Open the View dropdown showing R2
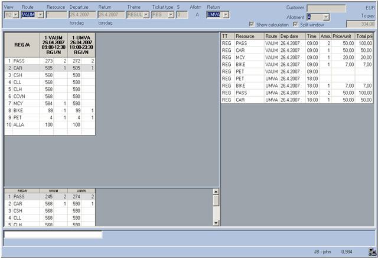Viewport: 378px width, 258px height. (16, 15)
